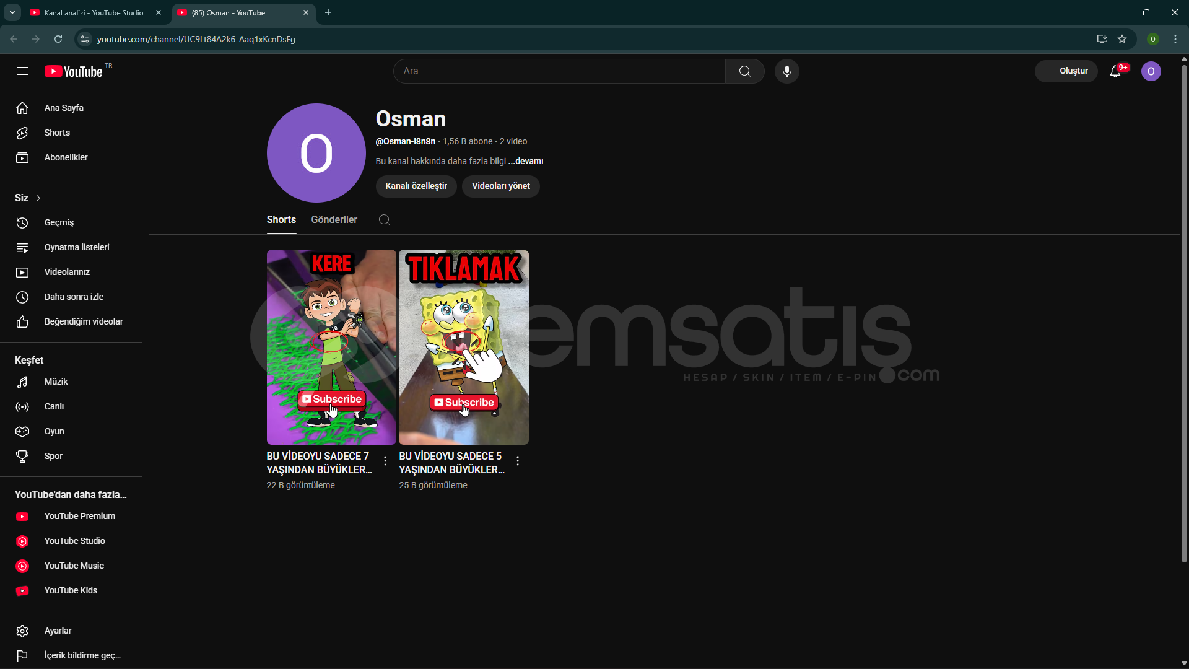Go back in browser history
1189x669 pixels.
coord(14,39)
